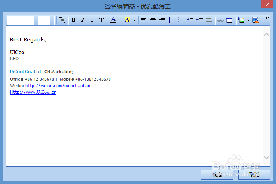
Task: Click inside the font name field
Action: pos(21,20)
